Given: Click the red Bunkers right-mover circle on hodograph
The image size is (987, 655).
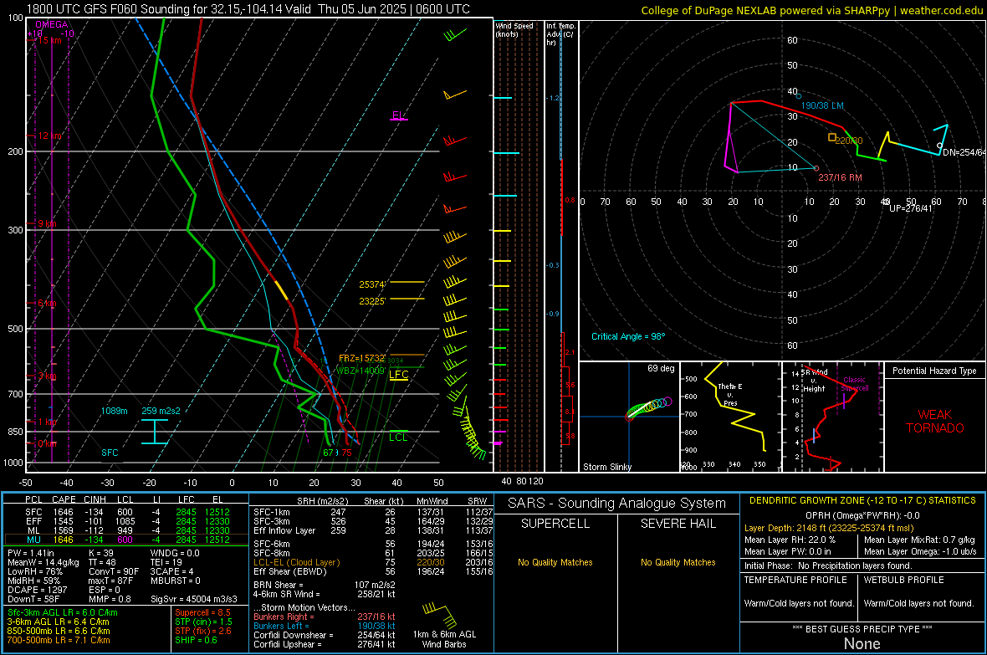Looking at the screenshot, I should coord(816,168).
